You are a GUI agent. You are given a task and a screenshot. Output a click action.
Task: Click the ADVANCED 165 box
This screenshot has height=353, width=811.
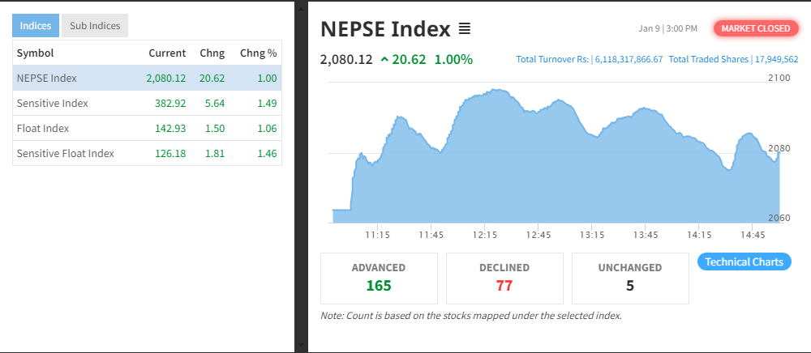pos(379,279)
